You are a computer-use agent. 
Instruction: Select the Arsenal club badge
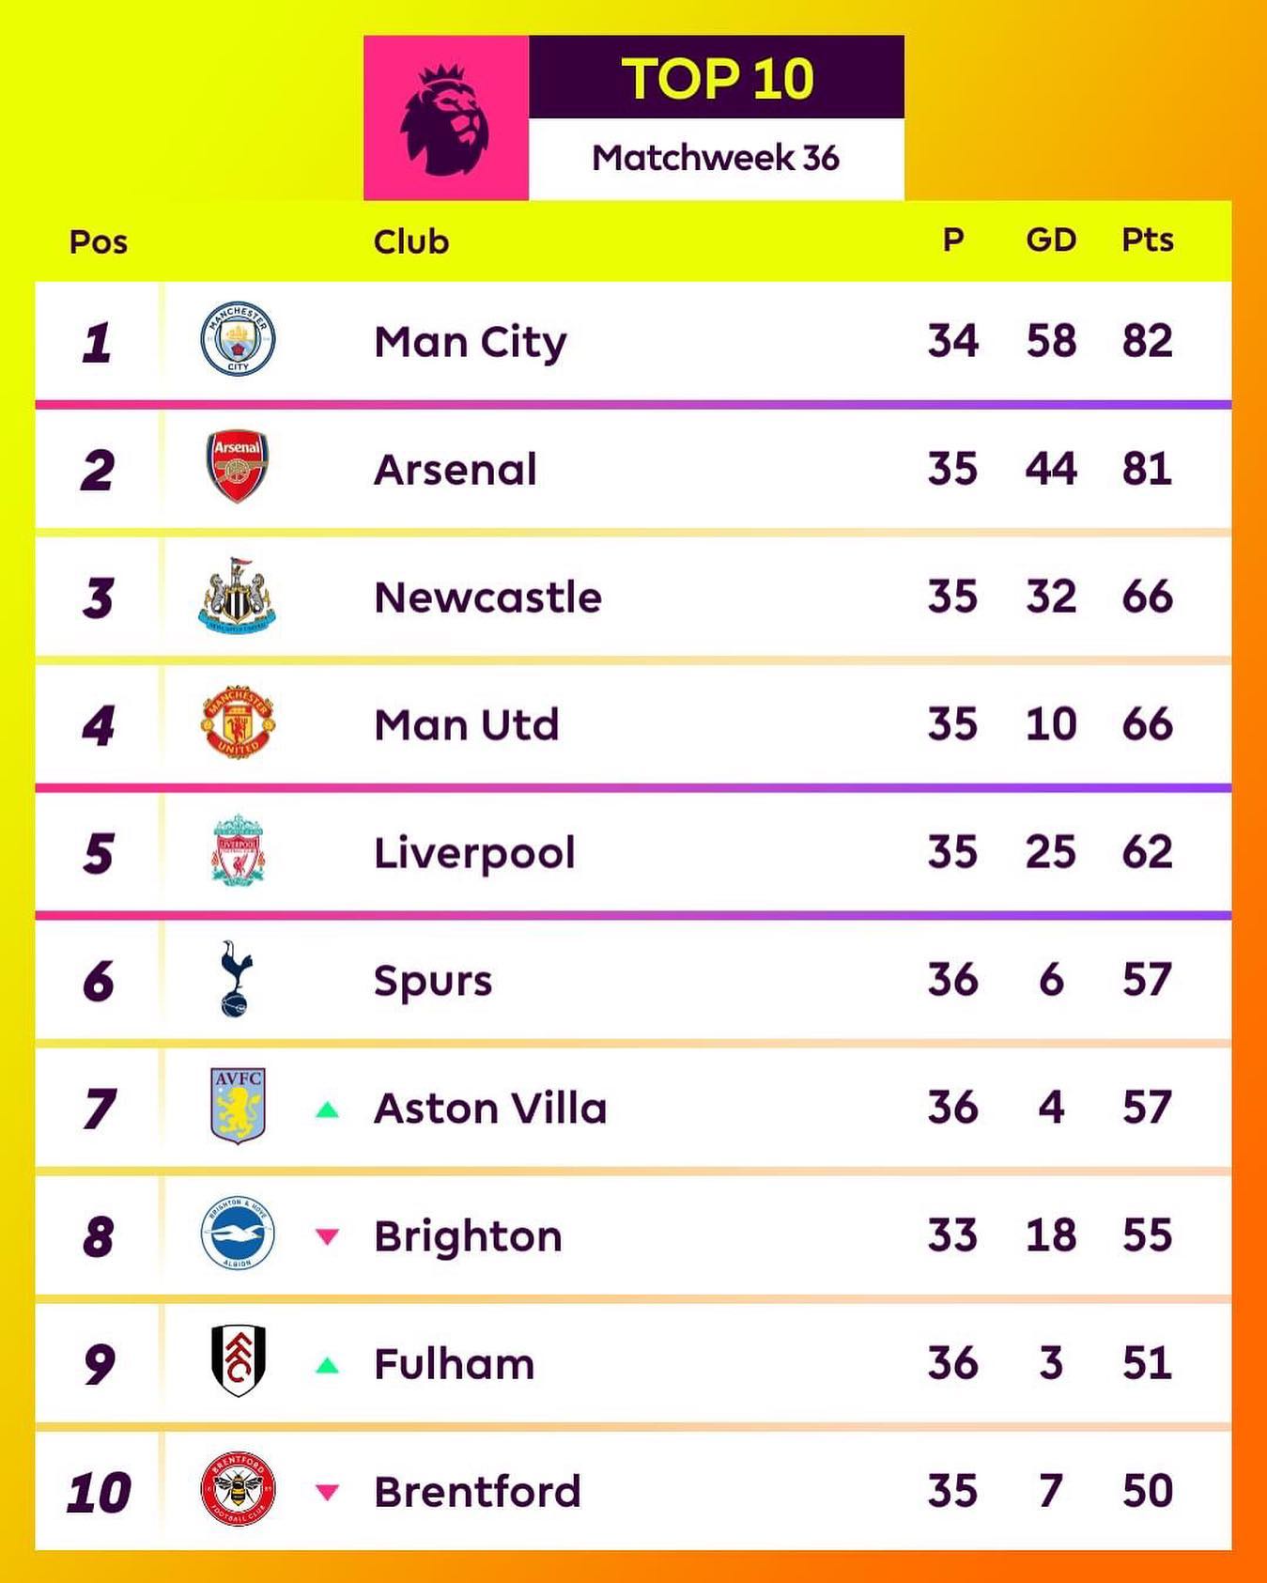point(238,467)
